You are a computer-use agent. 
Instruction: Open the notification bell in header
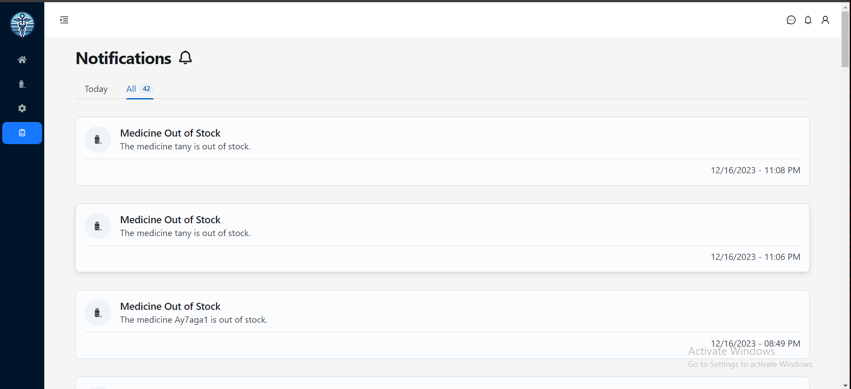[x=808, y=20]
